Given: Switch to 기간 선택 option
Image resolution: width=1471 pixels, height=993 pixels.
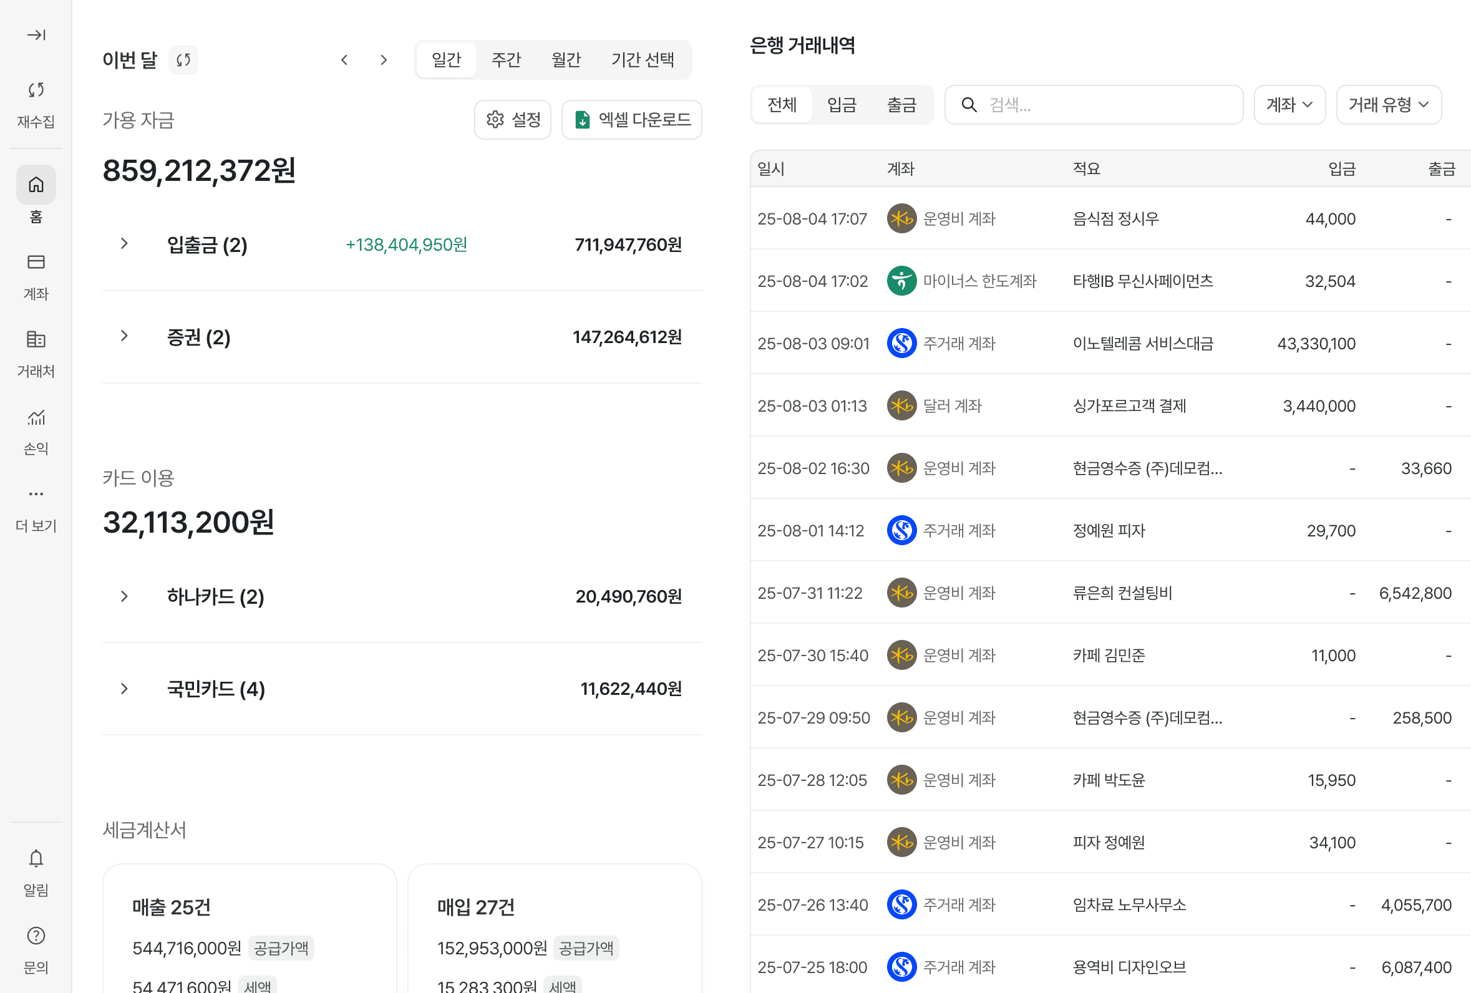Looking at the screenshot, I should point(643,60).
